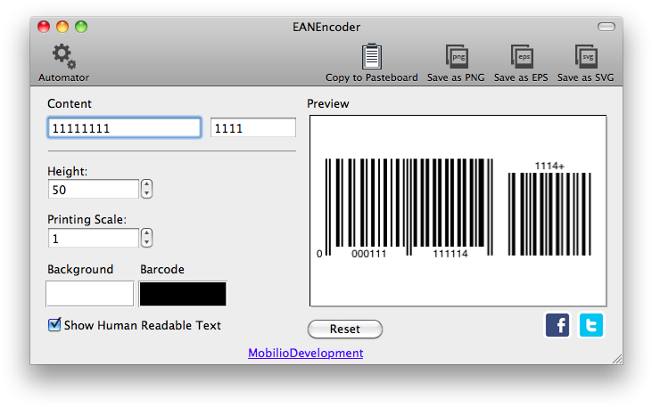This screenshot has width=652, height=407.
Task: Open the Automator gear icon
Action: point(63,57)
